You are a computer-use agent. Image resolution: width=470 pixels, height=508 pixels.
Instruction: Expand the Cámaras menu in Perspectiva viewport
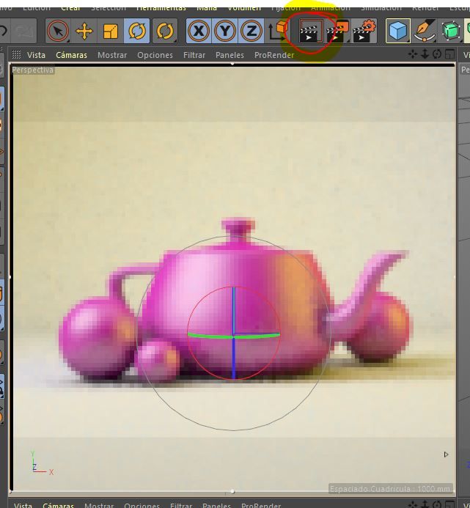[71, 55]
